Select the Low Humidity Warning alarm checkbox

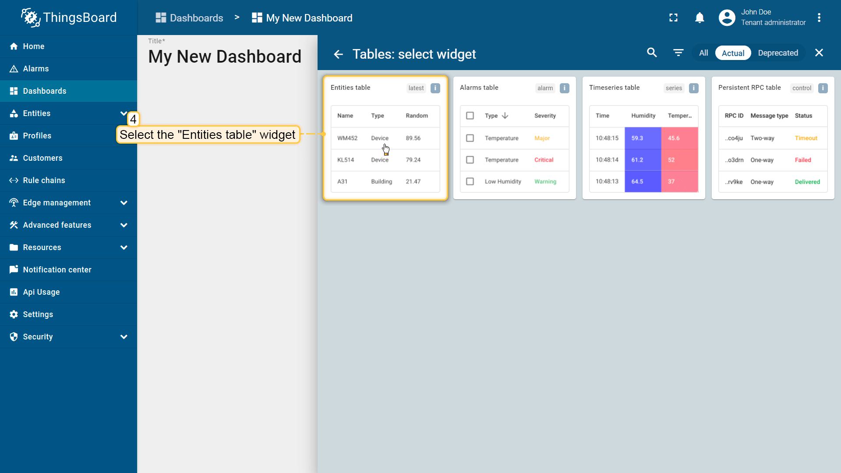point(470,181)
